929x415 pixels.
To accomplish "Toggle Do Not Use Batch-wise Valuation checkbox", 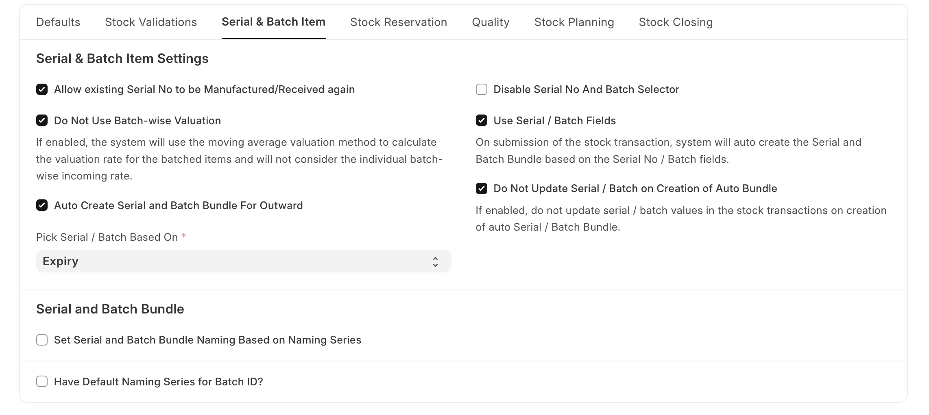I will click(42, 121).
